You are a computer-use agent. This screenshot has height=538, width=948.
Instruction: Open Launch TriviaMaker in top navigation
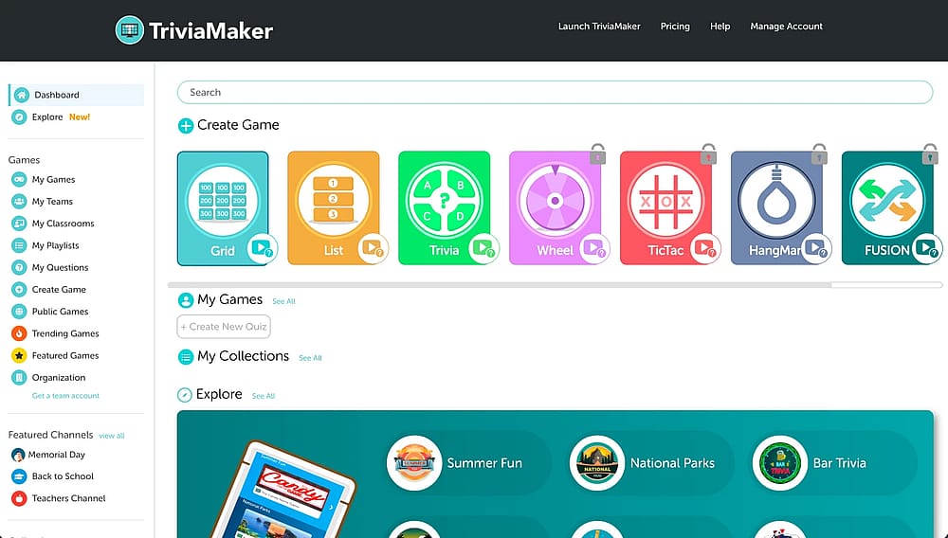(x=599, y=27)
